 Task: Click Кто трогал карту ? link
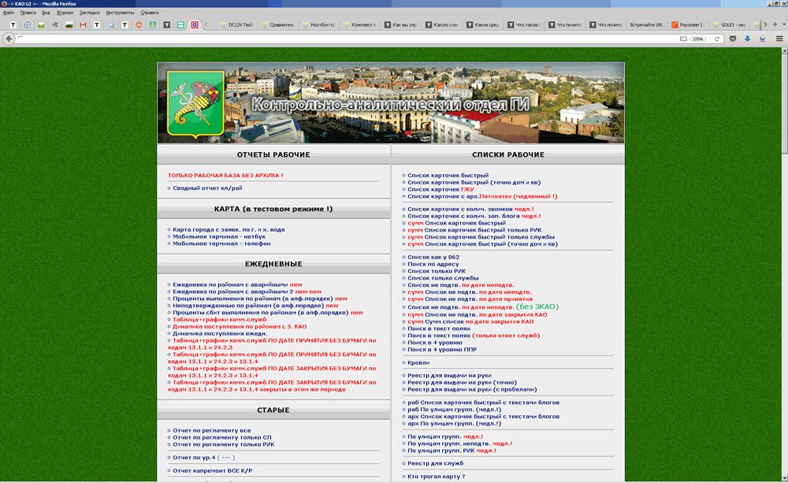(x=437, y=477)
